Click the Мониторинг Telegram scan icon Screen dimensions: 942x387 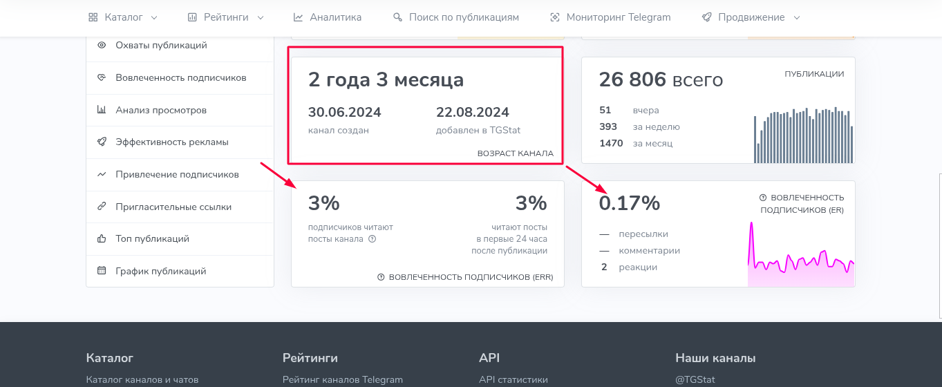pos(554,17)
